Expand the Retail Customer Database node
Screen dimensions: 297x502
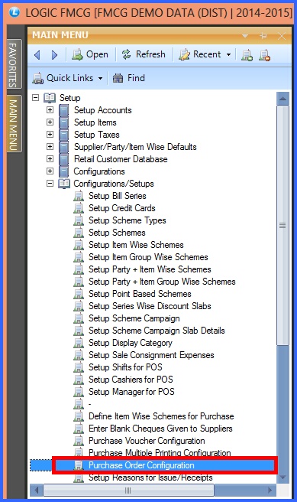pos(50,159)
